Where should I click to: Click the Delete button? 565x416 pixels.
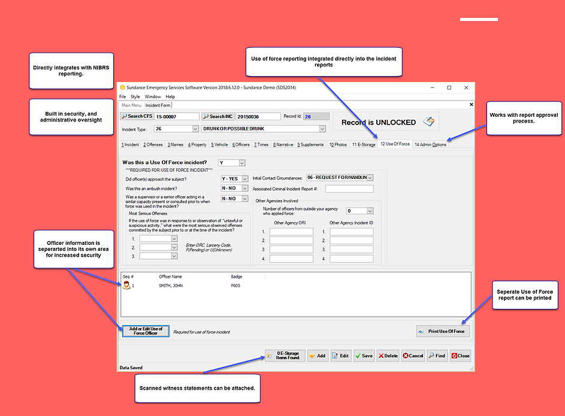(x=388, y=356)
